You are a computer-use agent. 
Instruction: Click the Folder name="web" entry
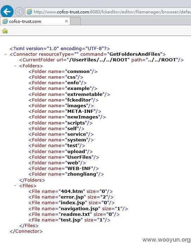click(x=57, y=163)
